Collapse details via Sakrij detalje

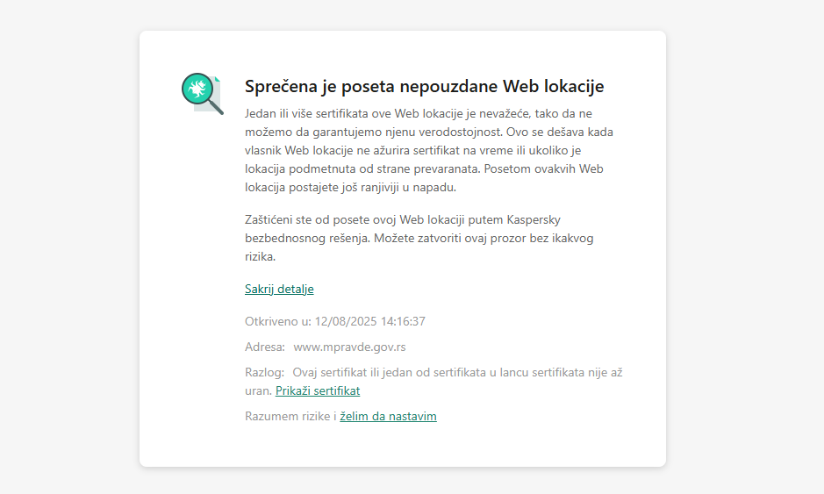[x=279, y=289]
